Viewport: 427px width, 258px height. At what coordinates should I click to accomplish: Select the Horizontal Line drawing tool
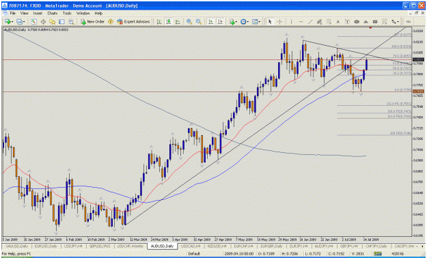[x=301, y=22]
